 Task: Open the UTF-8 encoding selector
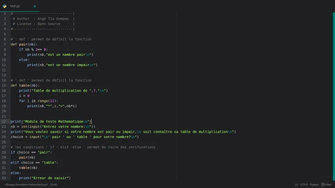304,185
